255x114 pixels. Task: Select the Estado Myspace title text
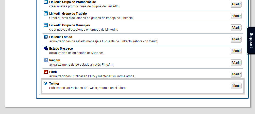pos(61,48)
